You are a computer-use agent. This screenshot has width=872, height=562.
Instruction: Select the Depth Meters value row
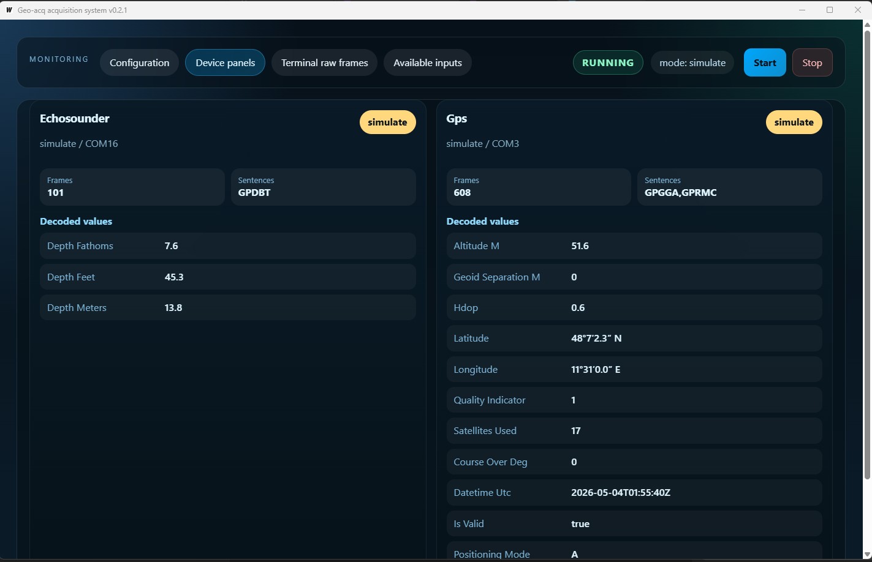click(228, 307)
